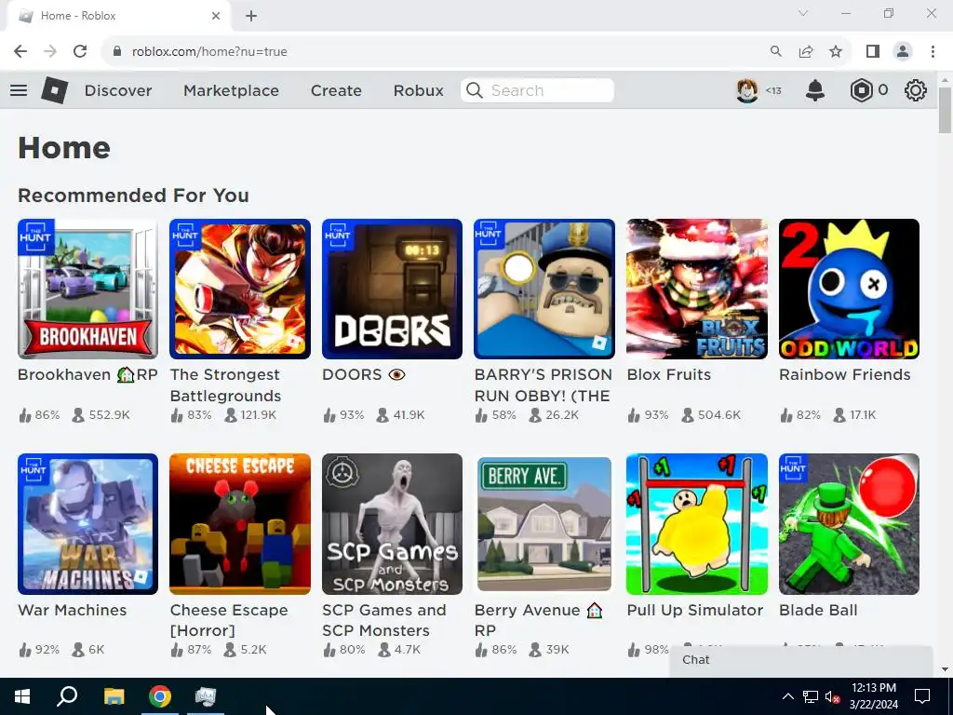Image resolution: width=953 pixels, height=715 pixels.
Task: Show hidden system tray icons
Action: [787, 696]
